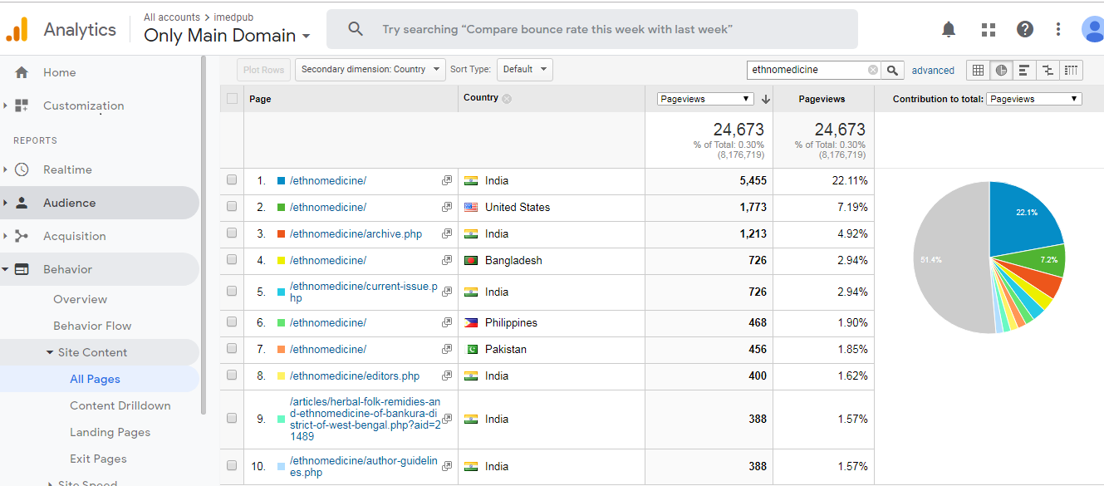Switch to the comparison view icon
Image resolution: width=1104 pixels, height=486 pixels.
point(1048,71)
